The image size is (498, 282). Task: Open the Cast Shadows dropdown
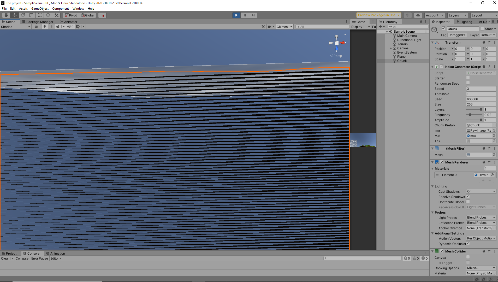click(481, 191)
